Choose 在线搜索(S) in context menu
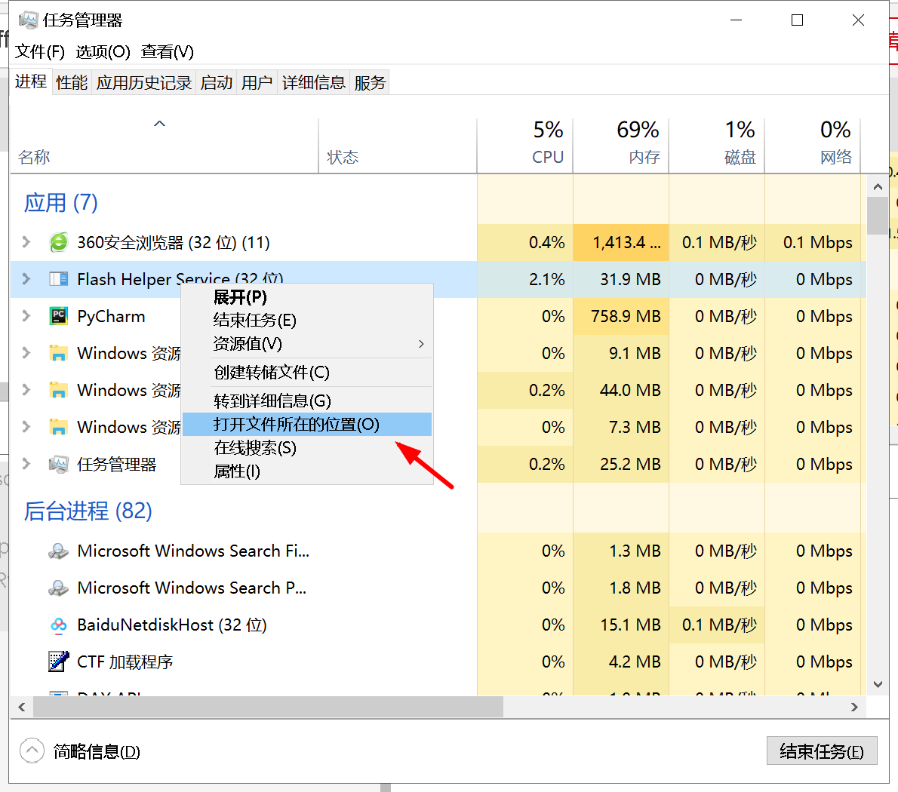 307,447
